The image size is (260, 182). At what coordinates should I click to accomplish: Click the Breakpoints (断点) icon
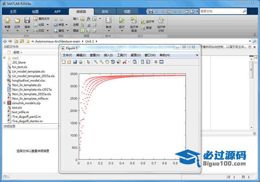tap(109, 20)
